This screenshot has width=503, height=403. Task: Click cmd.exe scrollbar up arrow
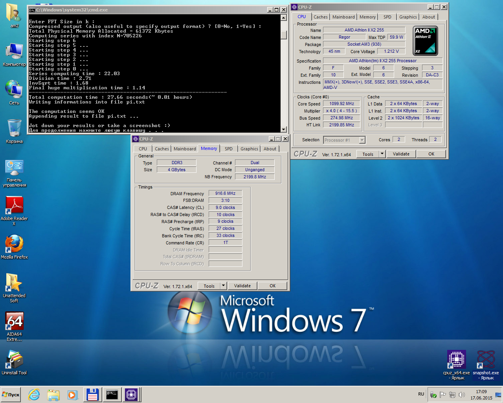tap(284, 18)
